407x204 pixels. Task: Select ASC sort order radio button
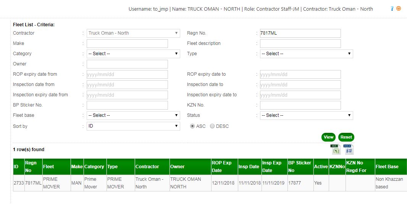(192, 126)
